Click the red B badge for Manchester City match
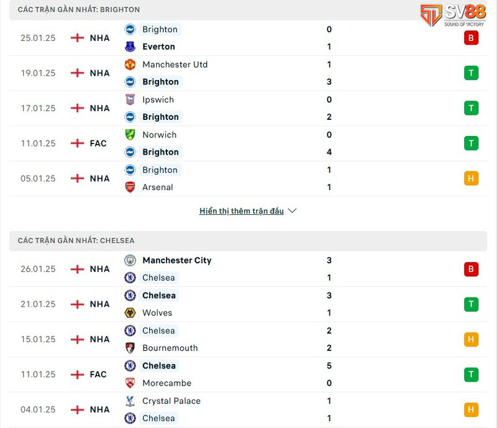 point(471,269)
